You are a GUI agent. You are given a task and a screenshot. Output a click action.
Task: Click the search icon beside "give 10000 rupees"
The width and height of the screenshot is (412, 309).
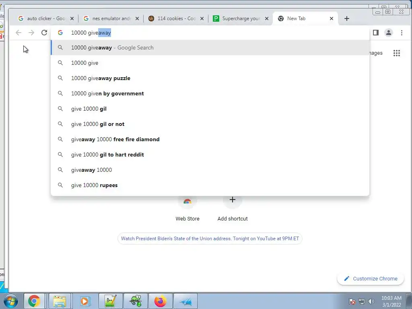click(x=60, y=185)
